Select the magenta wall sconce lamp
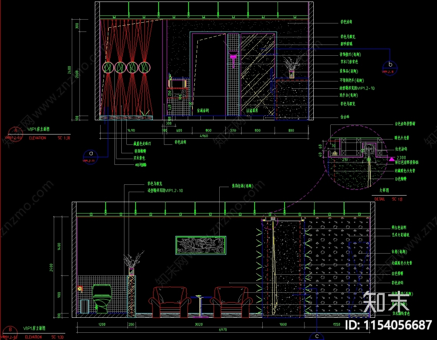This screenshot has height=340, width=437. pyautogui.click(x=233, y=59)
